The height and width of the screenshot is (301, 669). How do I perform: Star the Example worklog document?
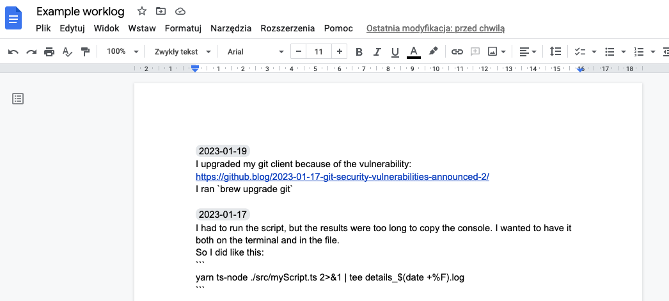pyautogui.click(x=141, y=11)
